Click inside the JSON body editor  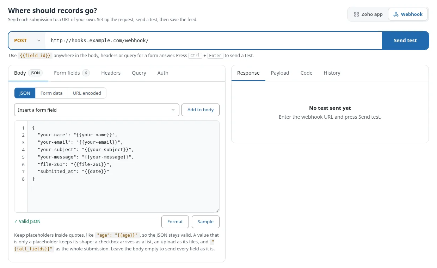(123, 167)
